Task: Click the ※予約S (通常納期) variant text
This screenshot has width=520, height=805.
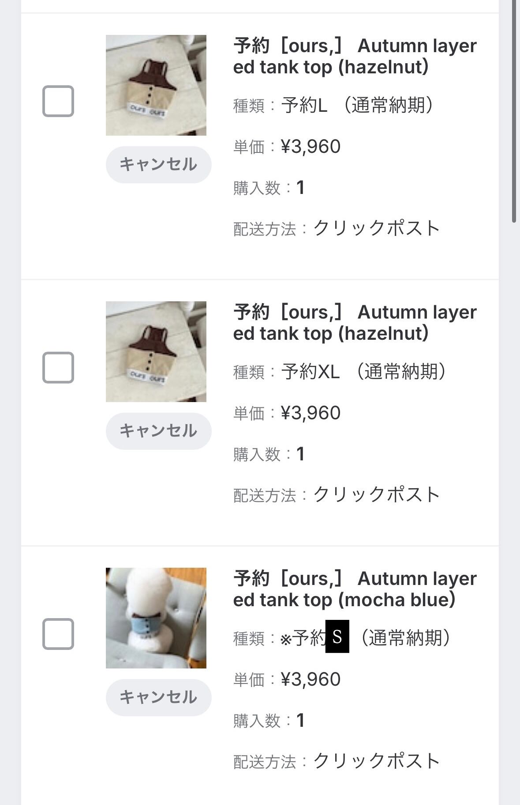Action: click(x=365, y=638)
